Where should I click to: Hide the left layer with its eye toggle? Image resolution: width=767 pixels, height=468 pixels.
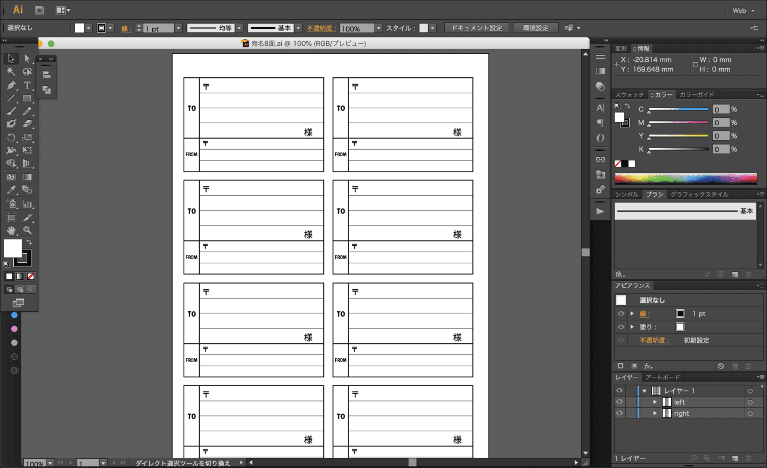coord(620,402)
